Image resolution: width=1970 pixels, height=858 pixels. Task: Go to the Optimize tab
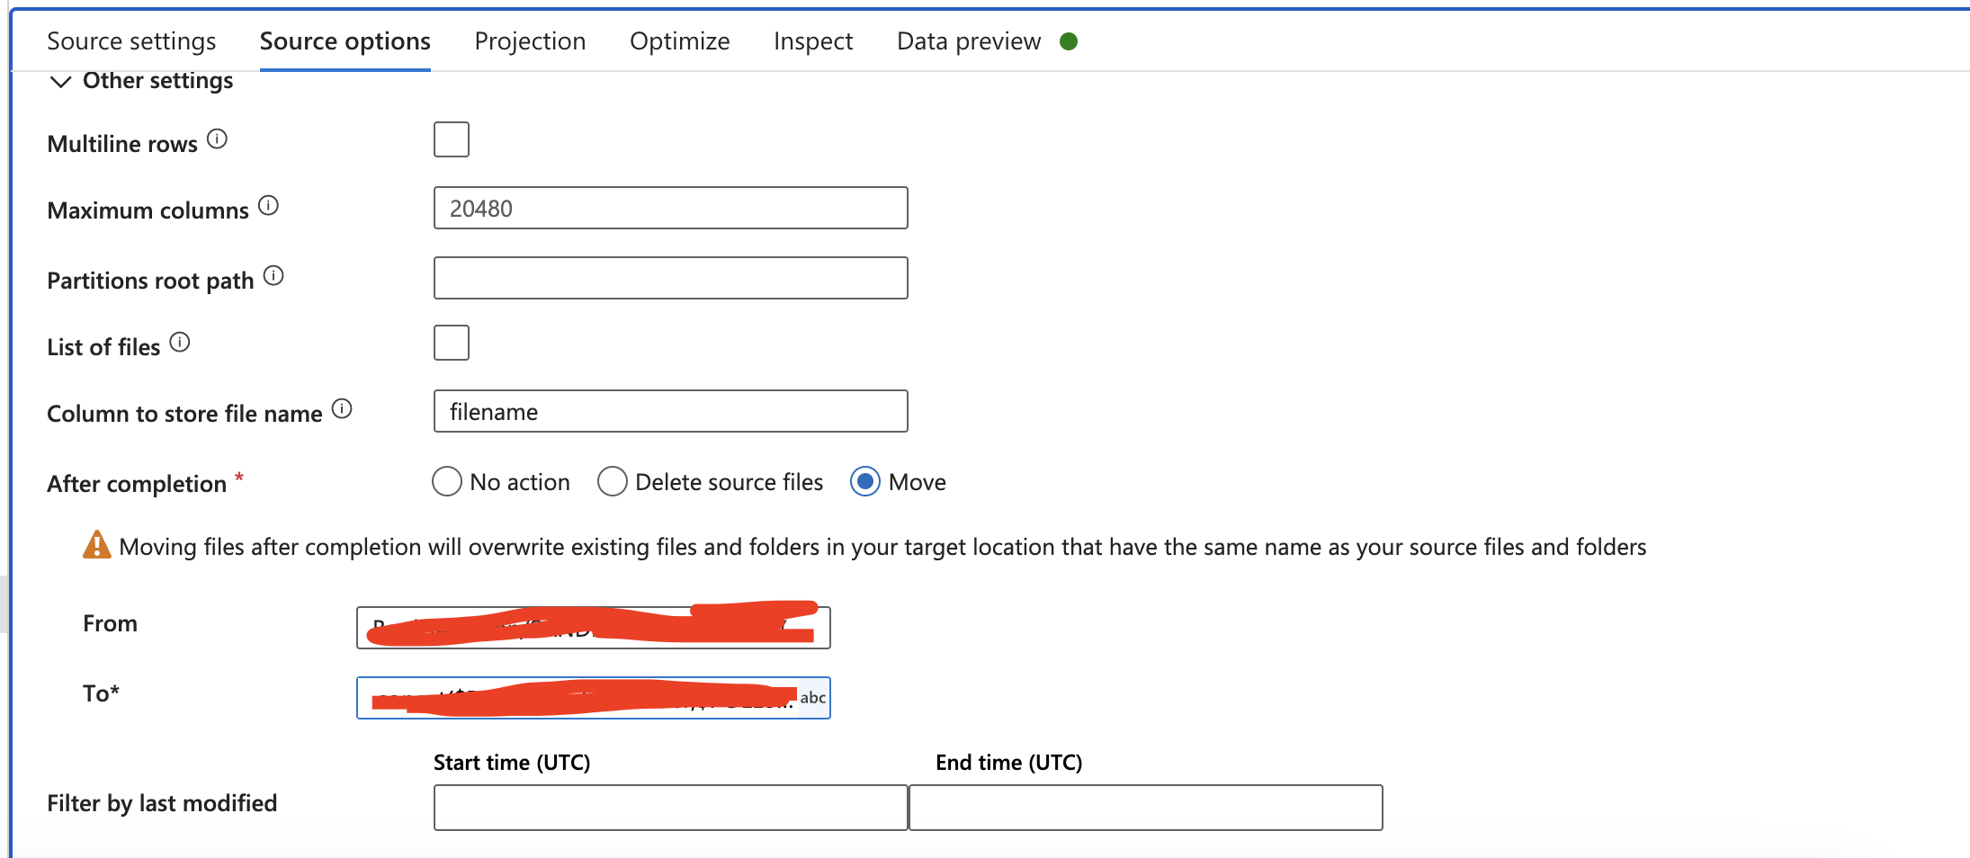point(680,41)
